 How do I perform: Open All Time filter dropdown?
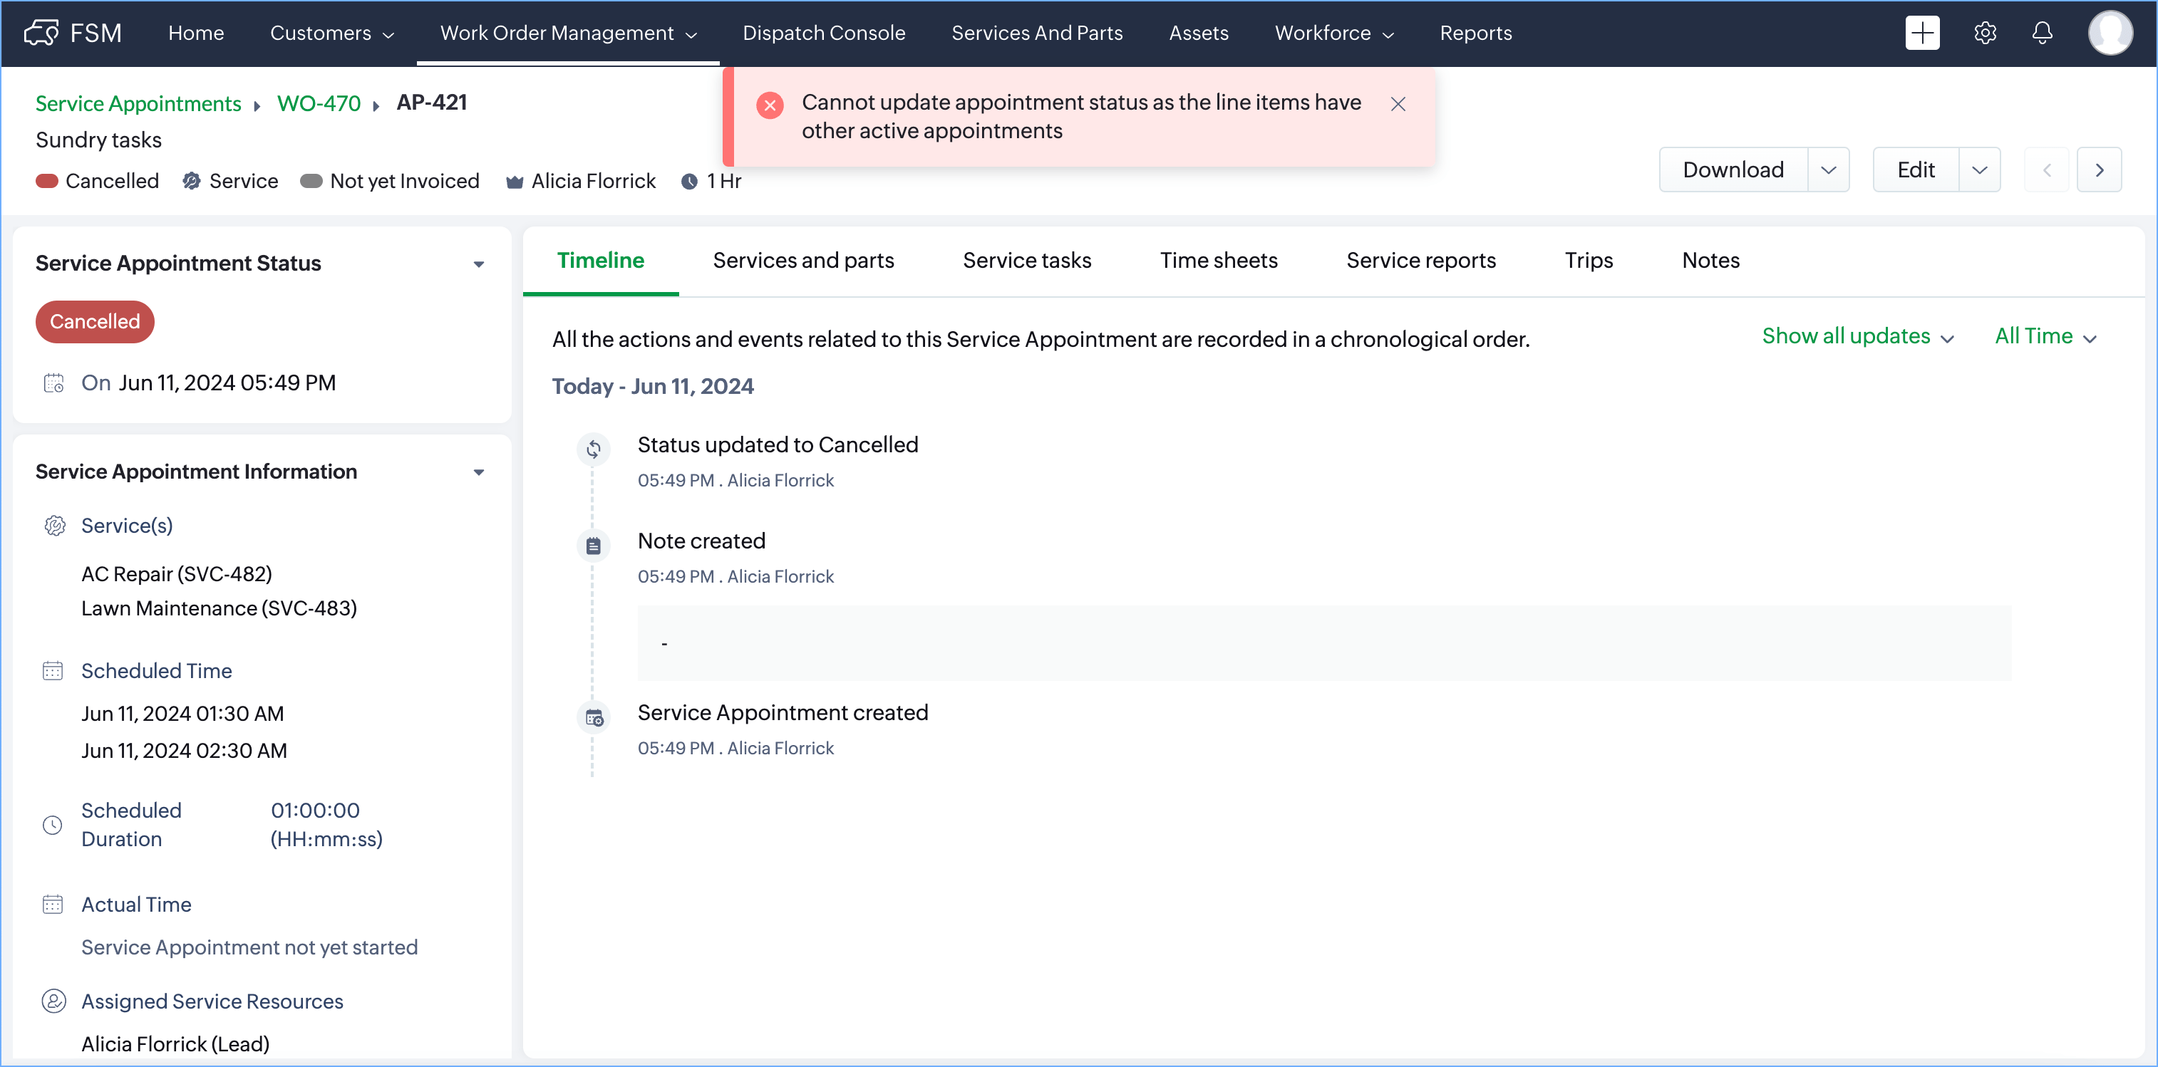coord(2045,337)
